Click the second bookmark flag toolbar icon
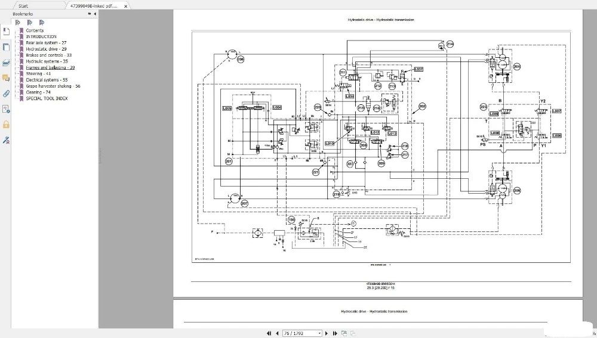The width and height of the screenshot is (597, 338). (x=30, y=23)
